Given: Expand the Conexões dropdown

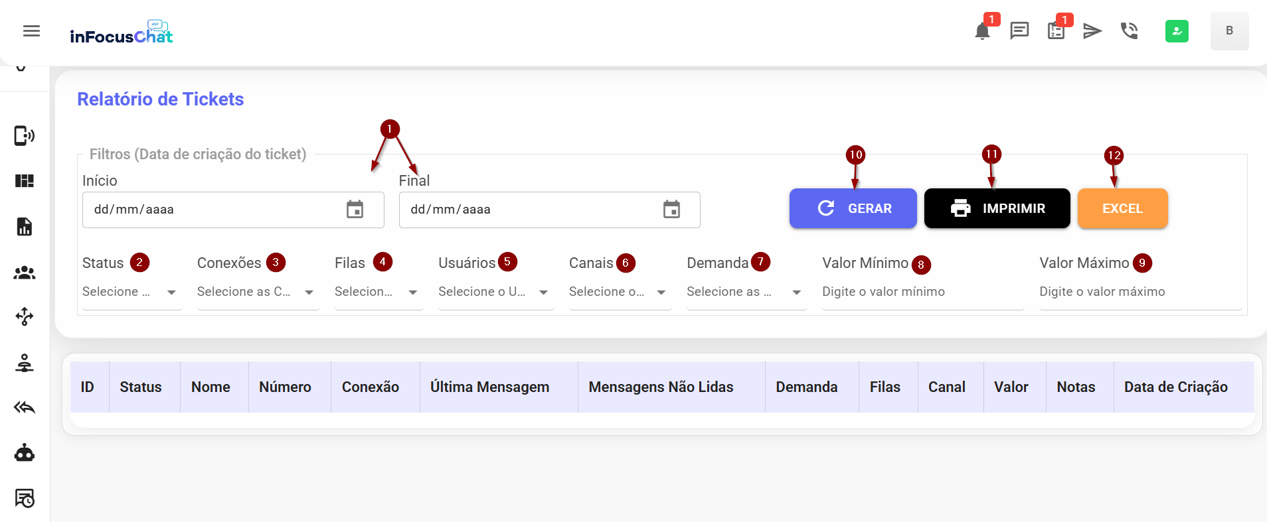Looking at the screenshot, I should point(256,292).
